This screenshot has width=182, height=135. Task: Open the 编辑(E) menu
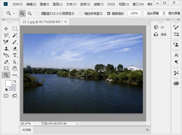tap(31, 4)
